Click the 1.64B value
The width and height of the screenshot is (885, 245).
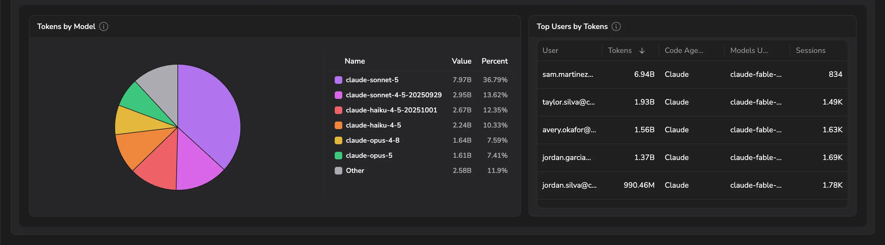click(x=462, y=140)
